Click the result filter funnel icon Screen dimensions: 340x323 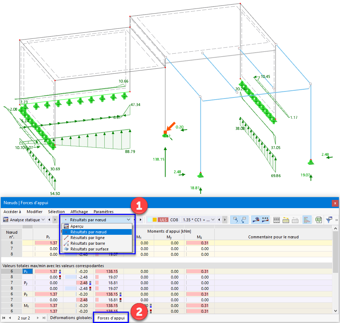tap(329, 220)
